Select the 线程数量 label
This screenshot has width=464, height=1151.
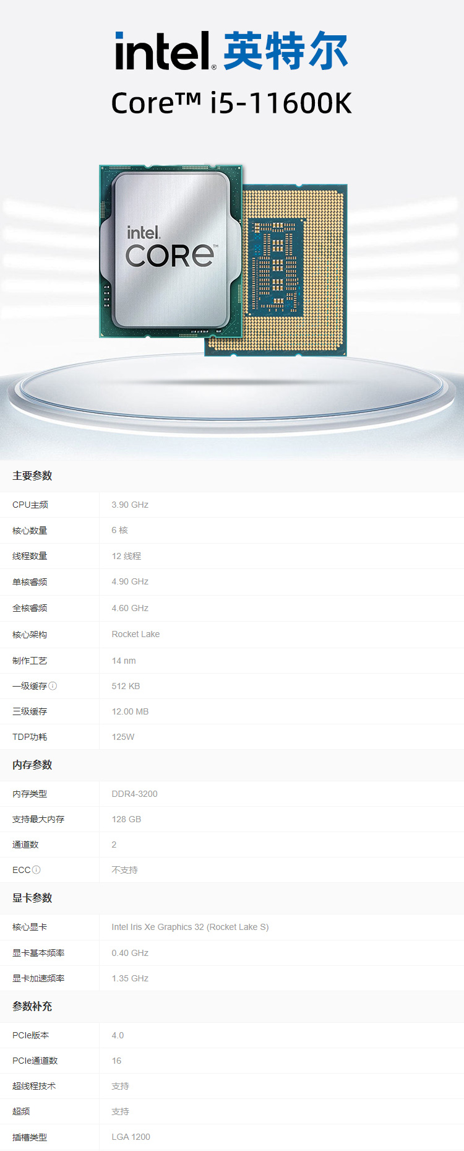pos(30,556)
